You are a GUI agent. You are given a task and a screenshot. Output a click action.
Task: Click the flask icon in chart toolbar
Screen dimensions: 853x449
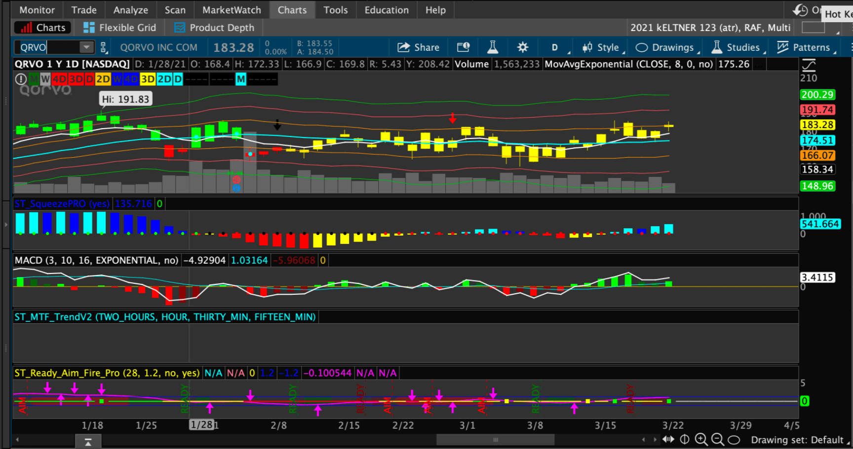click(x=492, y=47)
